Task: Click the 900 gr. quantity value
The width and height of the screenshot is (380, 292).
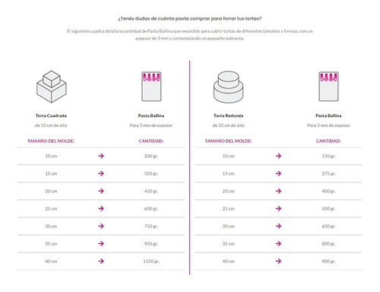Action: (x=328, y=262)
